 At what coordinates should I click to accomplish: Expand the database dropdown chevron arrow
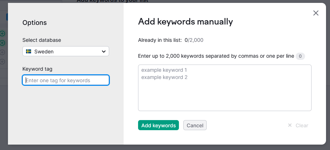(x=104, y=52)
